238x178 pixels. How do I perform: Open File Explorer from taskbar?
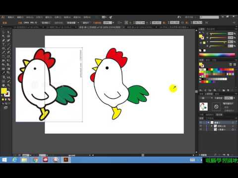click(24, 160)
